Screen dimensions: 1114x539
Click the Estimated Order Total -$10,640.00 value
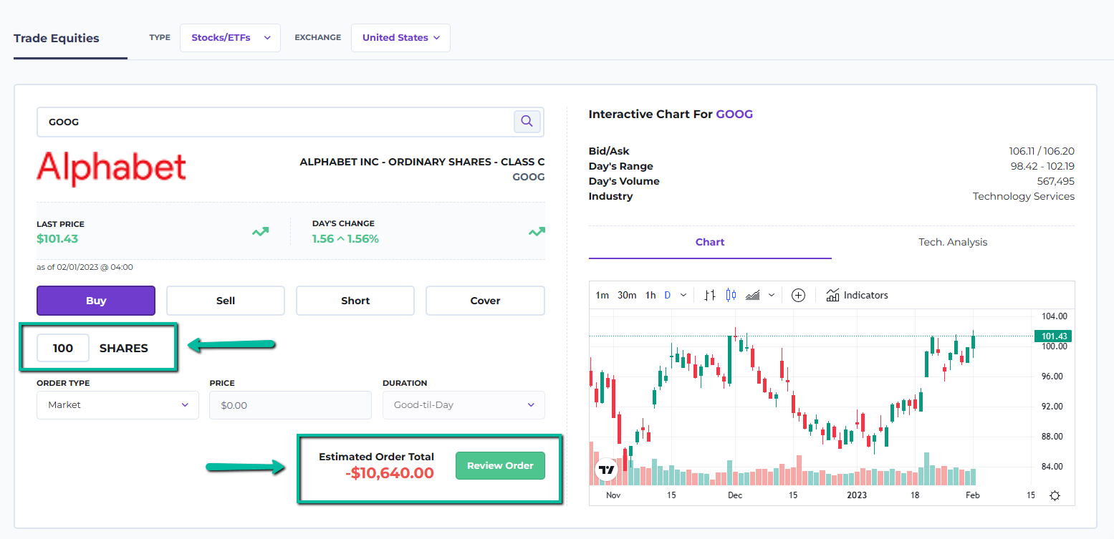389,473
